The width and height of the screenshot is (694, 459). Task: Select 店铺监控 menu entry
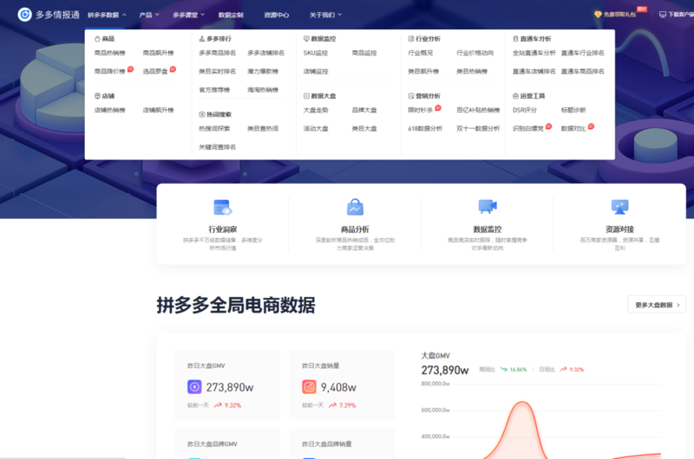pos(316,72)
